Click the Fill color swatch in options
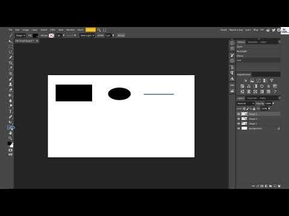289x216 pixels. point(36,35)
